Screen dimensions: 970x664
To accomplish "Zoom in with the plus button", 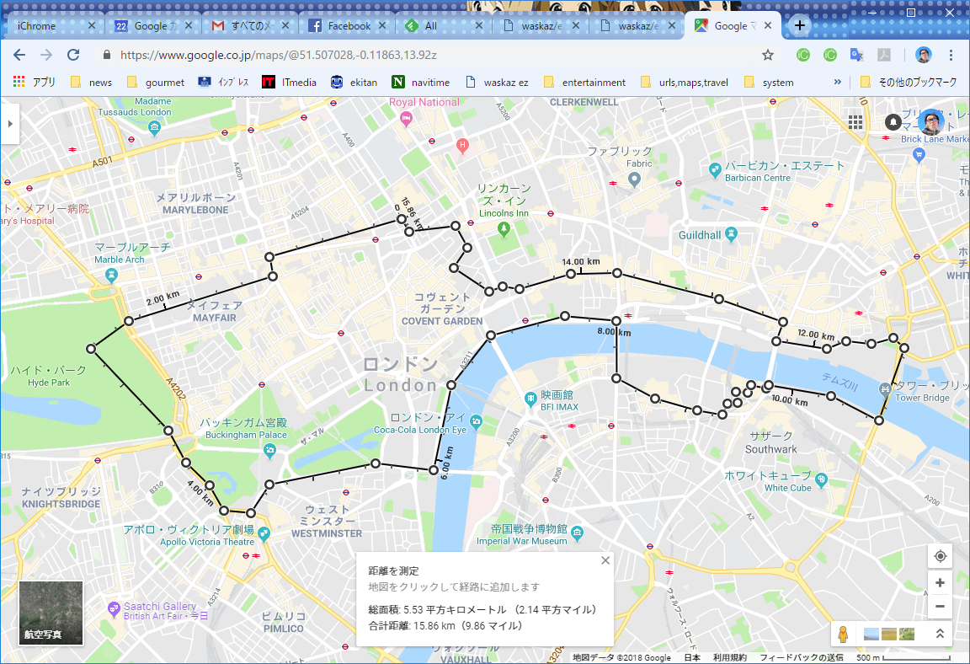I will [940, 583].
